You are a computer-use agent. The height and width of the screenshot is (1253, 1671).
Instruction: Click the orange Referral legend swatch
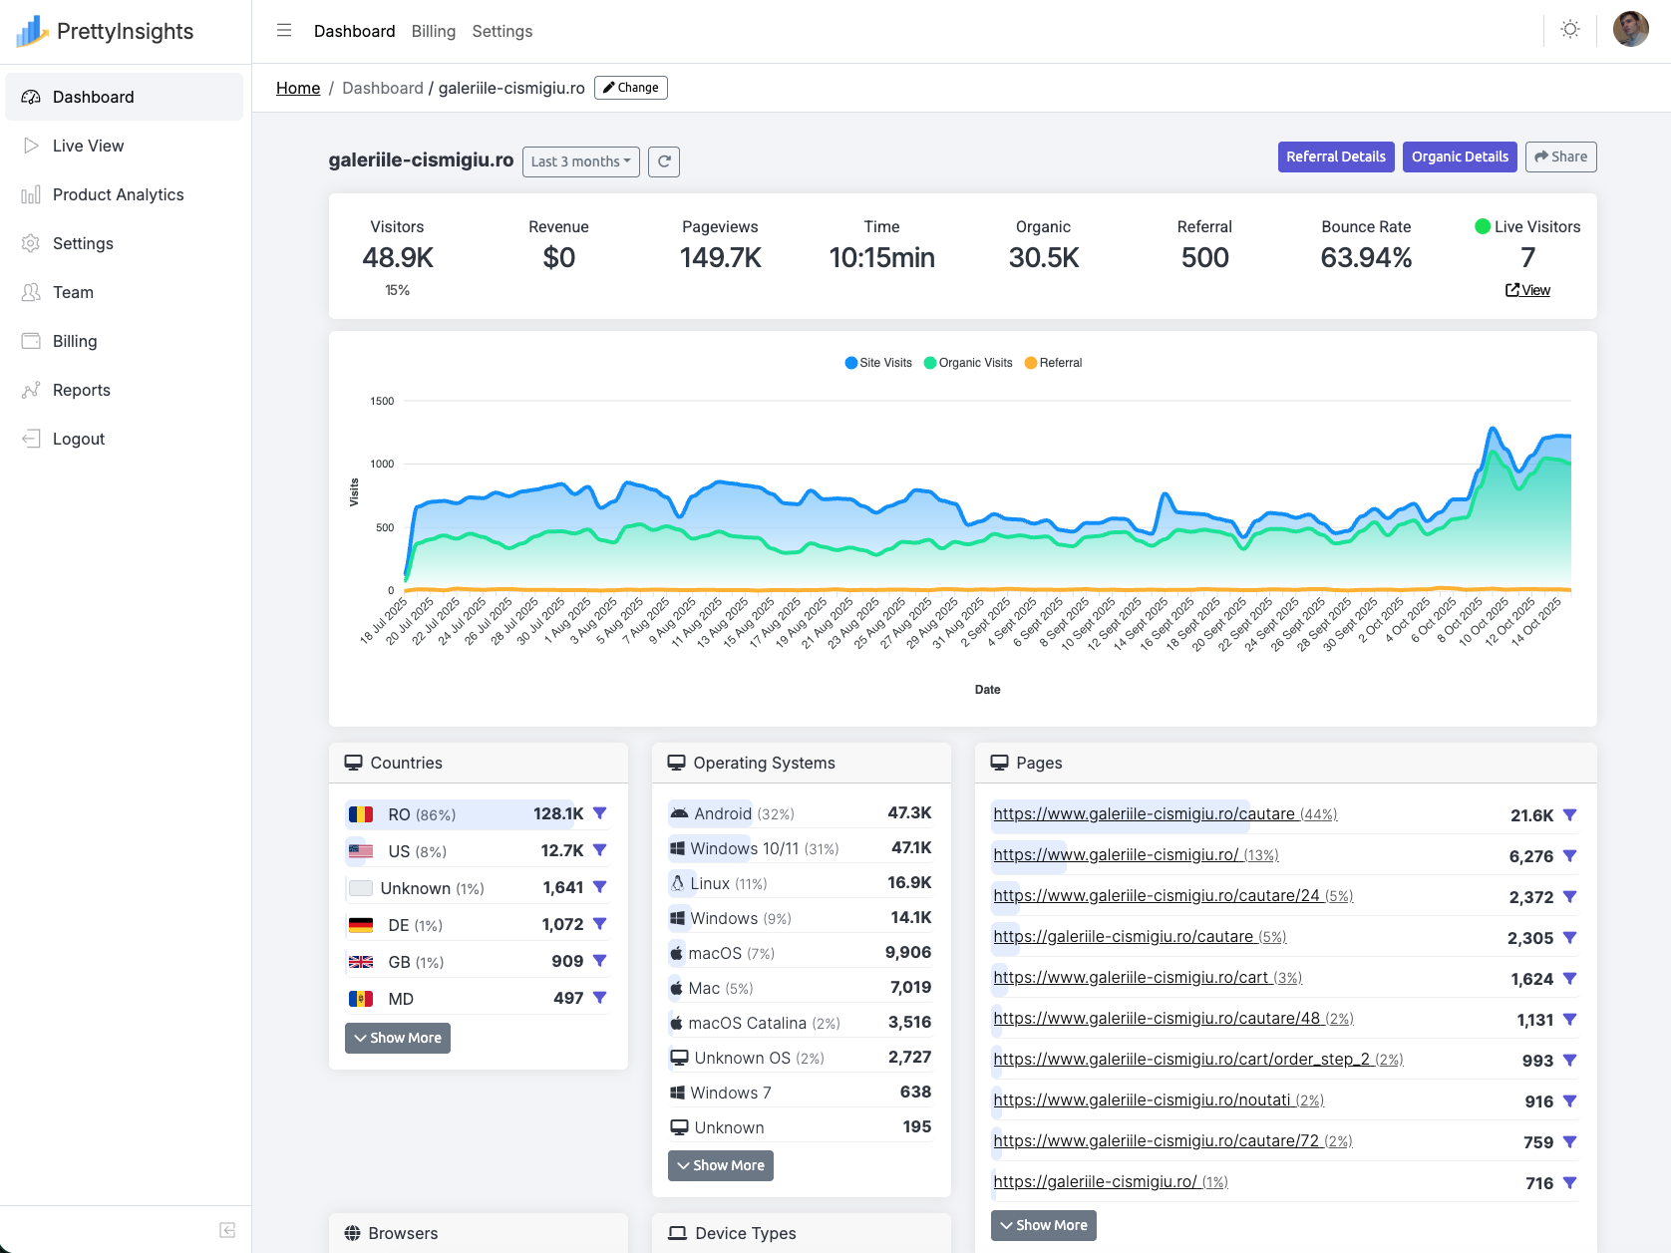click(1031, 363)
